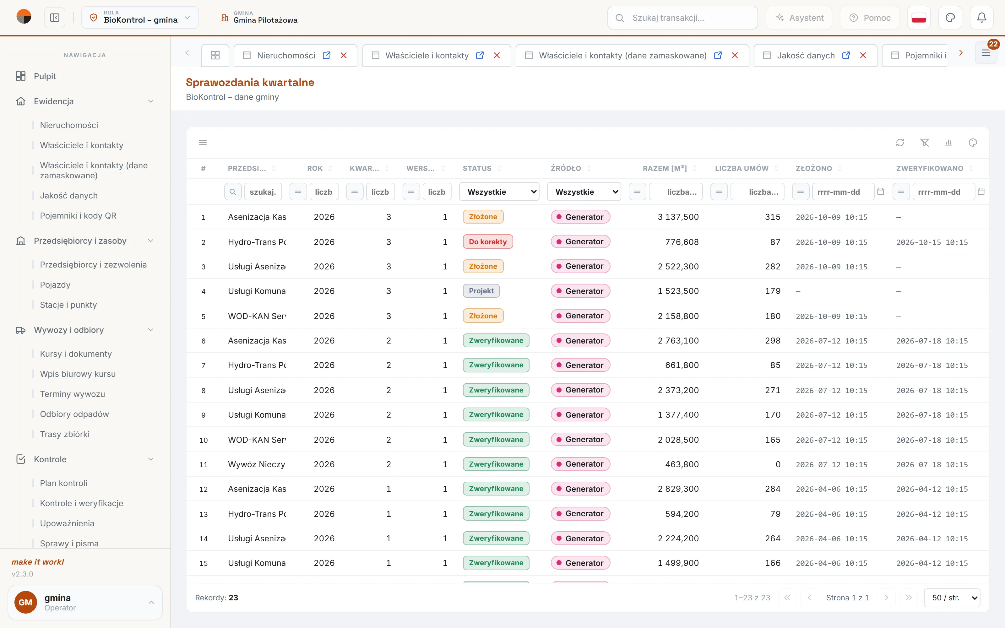The height and width of the screenshot is (628, 1005).
Task: Clear filters using funnel icon
Action: point(924,143)
